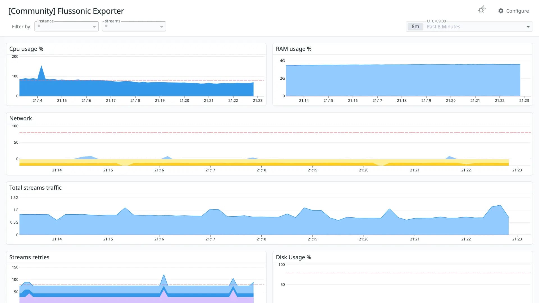
Task: Click the Filter by: label
Action: pos(22,27)
